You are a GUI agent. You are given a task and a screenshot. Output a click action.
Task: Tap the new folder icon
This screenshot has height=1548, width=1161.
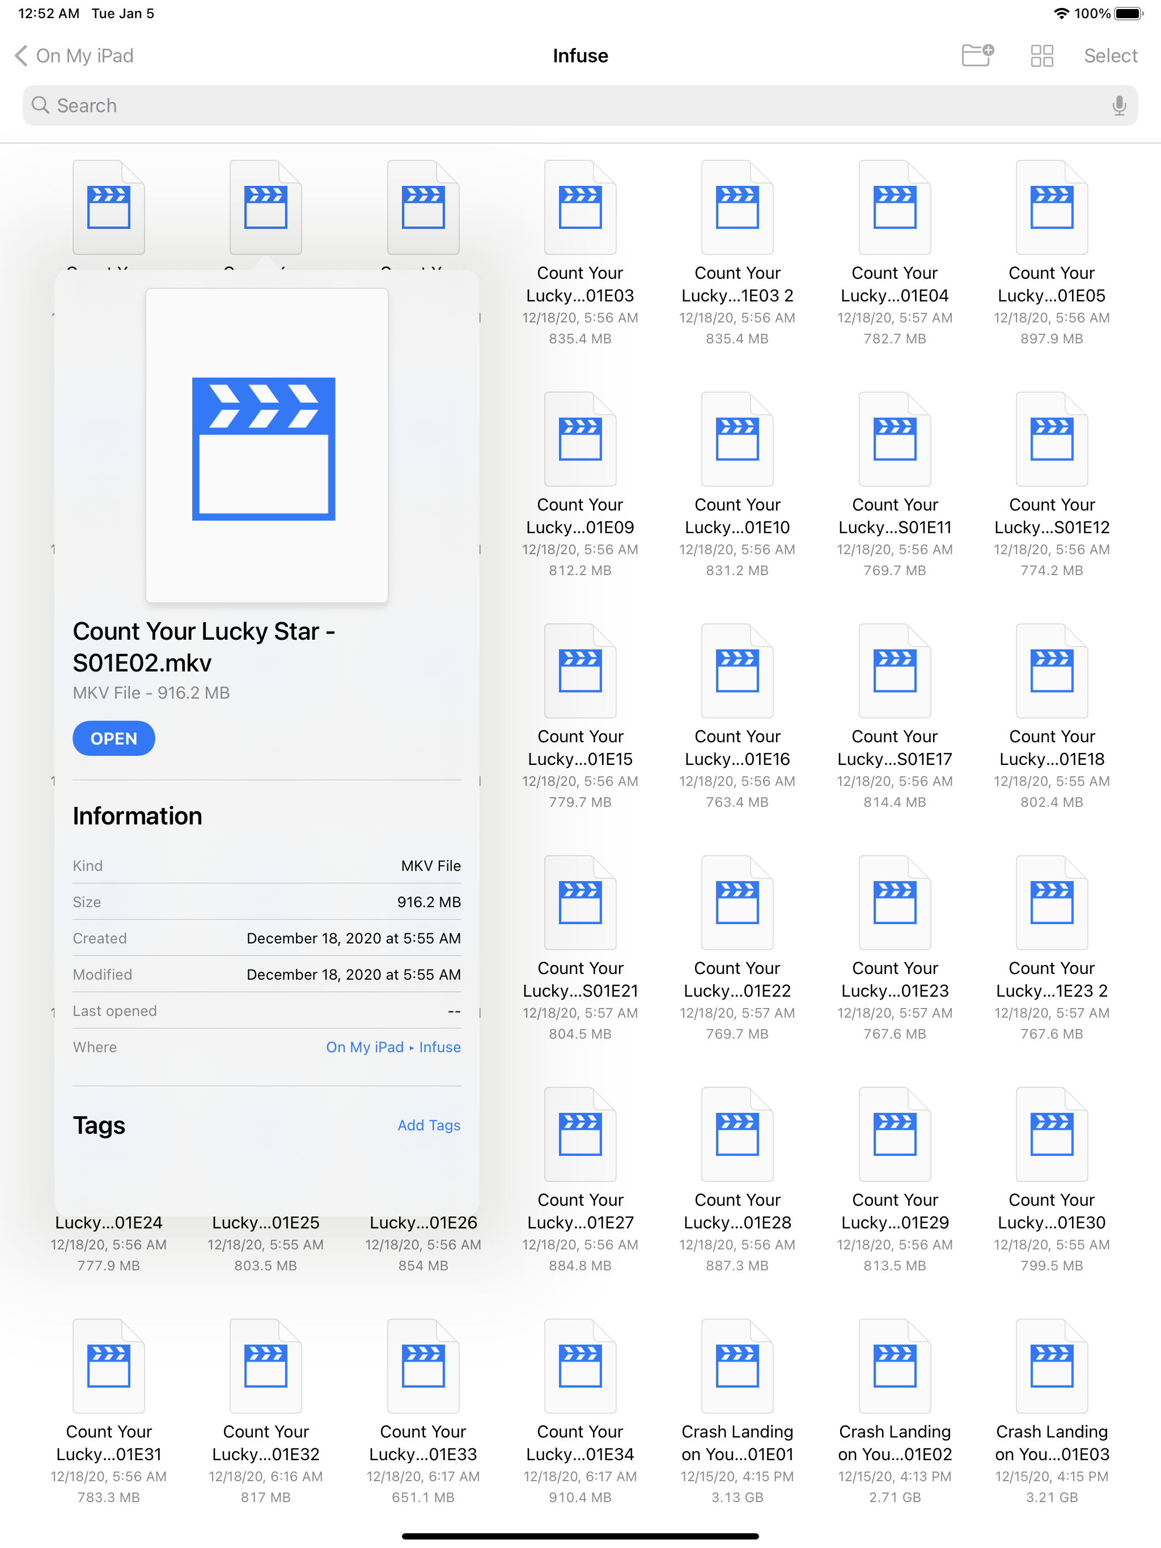pyautogui.click(x=977, y=56)
